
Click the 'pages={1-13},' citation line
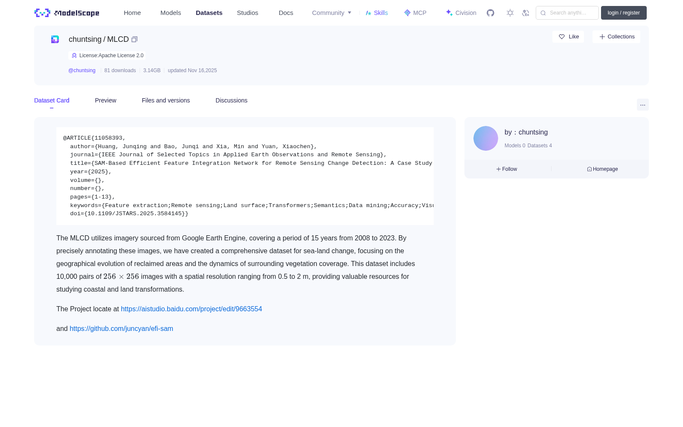click(93, 197)
